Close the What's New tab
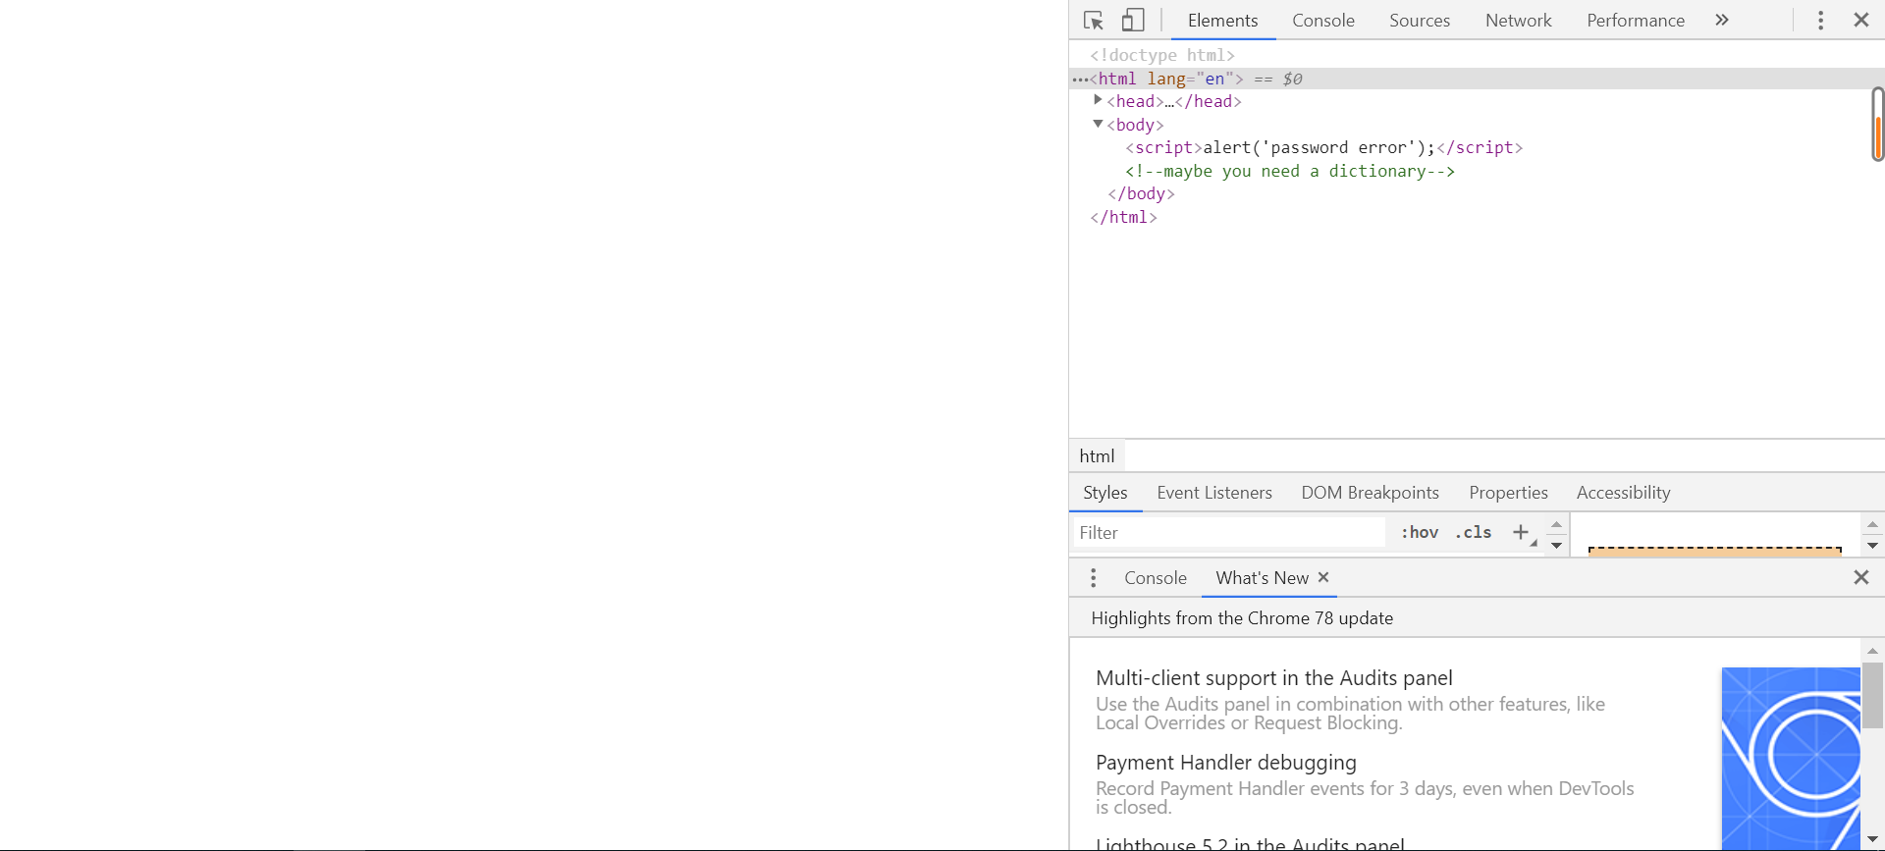The image size is (1885, 851). [1323, 577]
